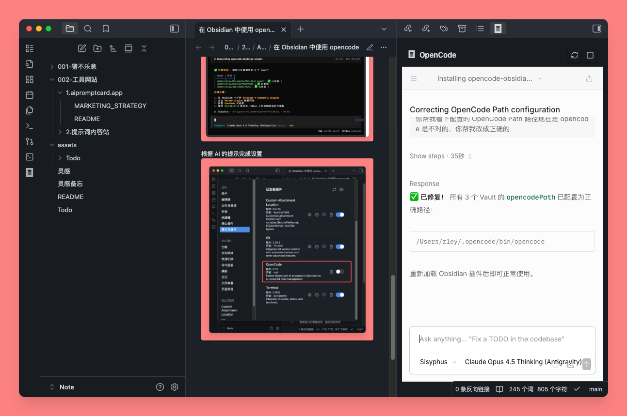Expand Show steps in the response
The width and height of the screenshot is (627, 416).
coord(440,156)
